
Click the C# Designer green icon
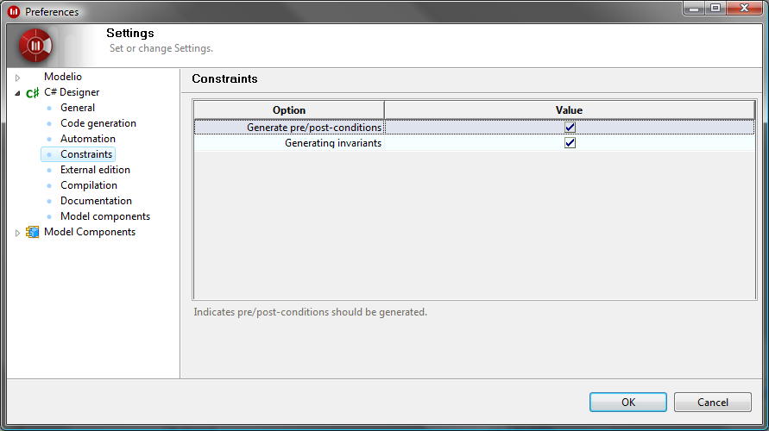coord(33,92)
